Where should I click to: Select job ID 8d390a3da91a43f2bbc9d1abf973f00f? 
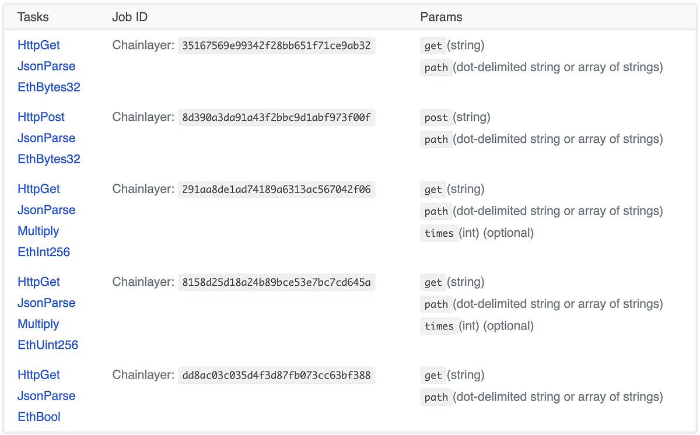pyautogui.click(x=276, y=117)
